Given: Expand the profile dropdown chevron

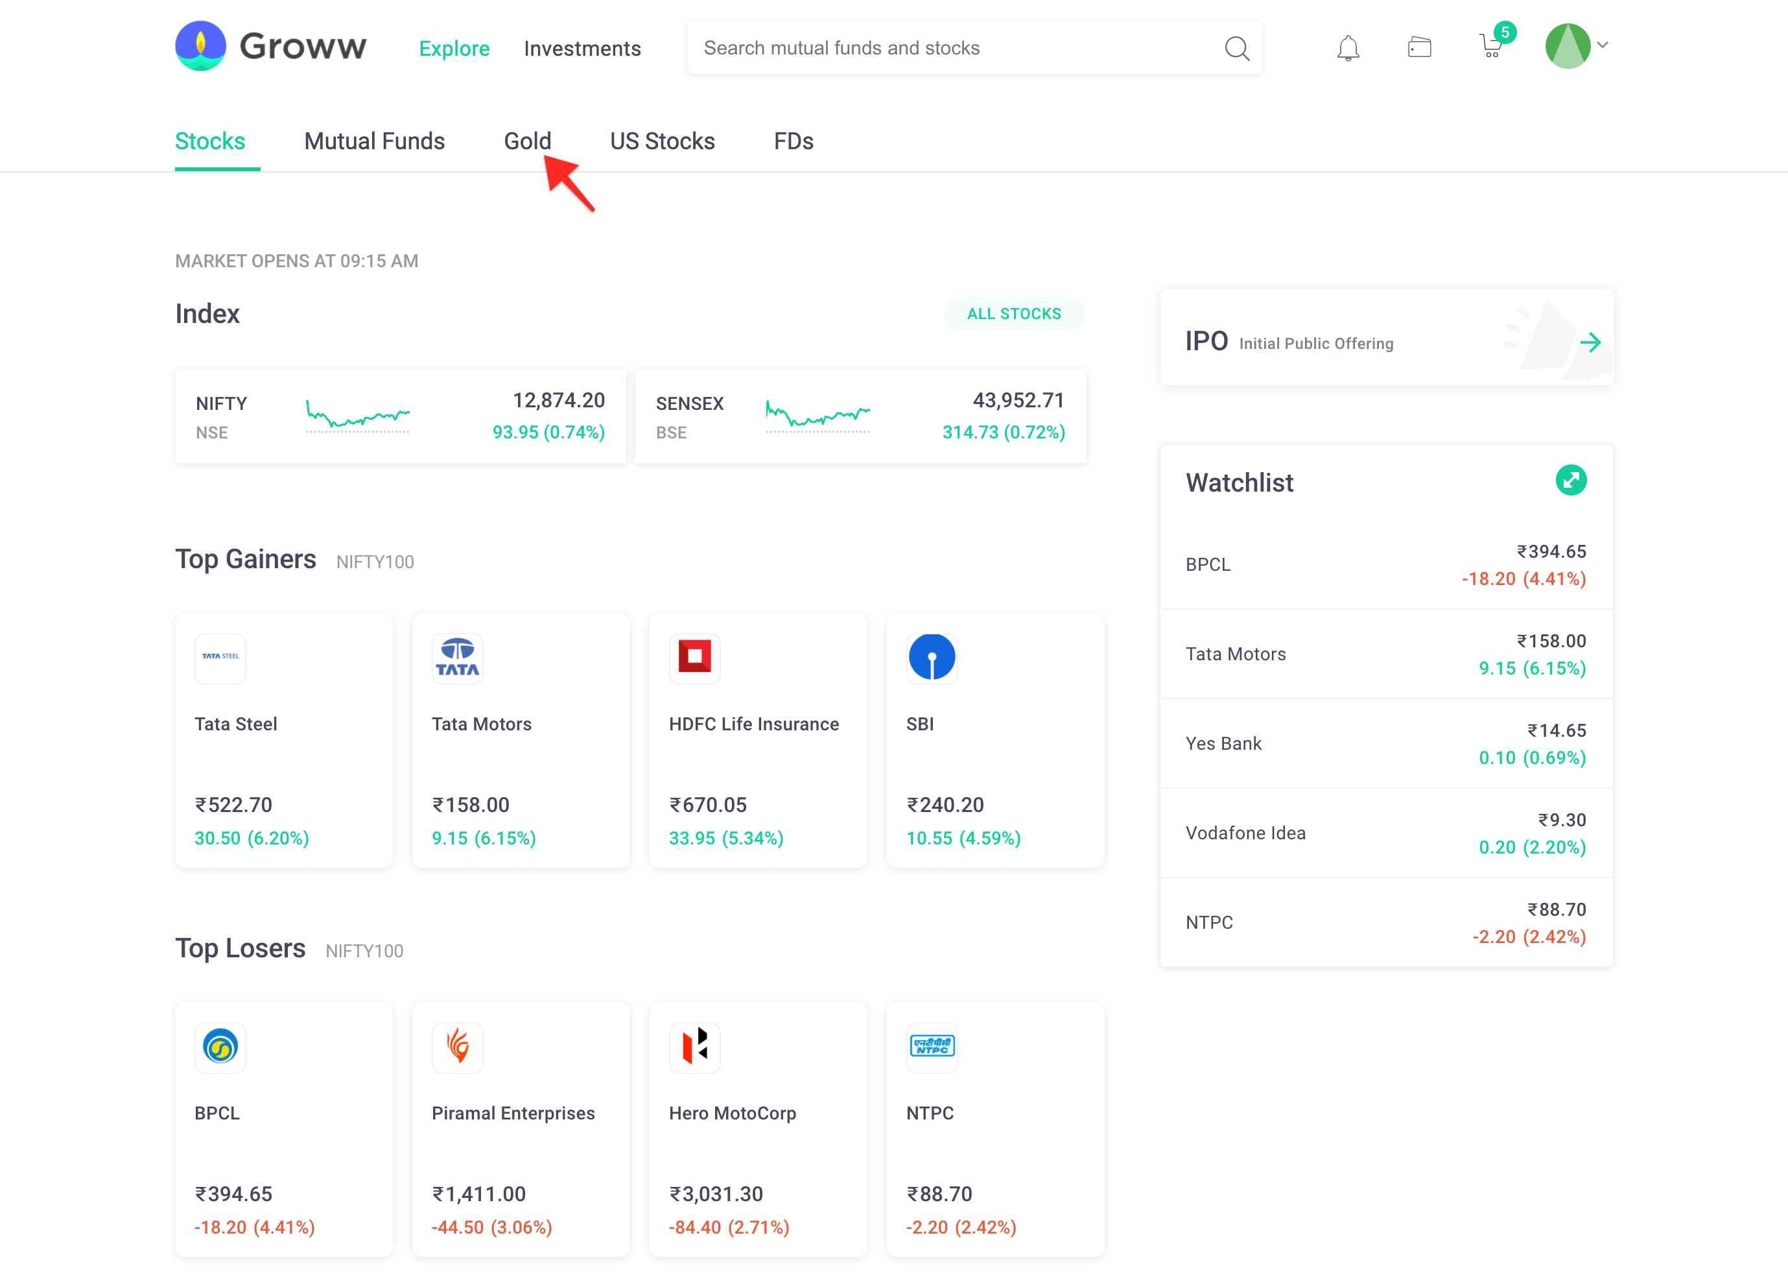Looking at the screenshot, I should (1602, 45).
